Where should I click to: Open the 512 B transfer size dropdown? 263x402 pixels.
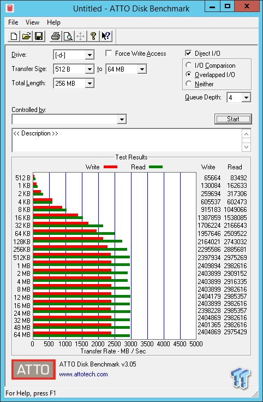pyautogui.click(x=89, y=69)
